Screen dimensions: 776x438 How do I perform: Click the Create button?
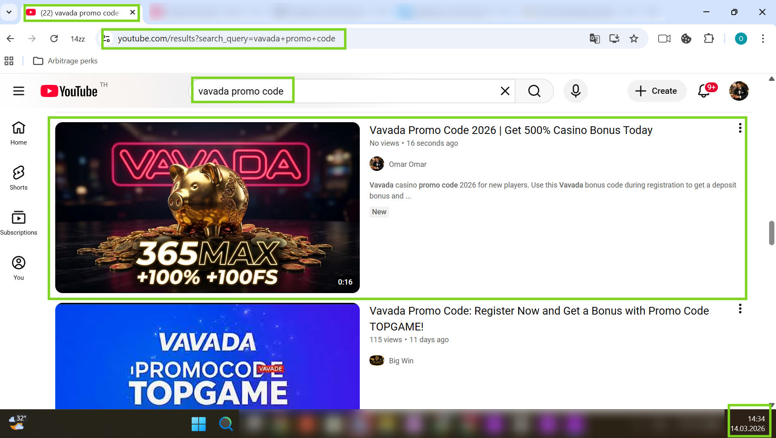(x=657, y=91)
